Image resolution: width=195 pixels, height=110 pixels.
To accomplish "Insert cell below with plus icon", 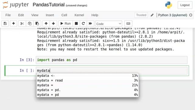I will click(13, 24).
